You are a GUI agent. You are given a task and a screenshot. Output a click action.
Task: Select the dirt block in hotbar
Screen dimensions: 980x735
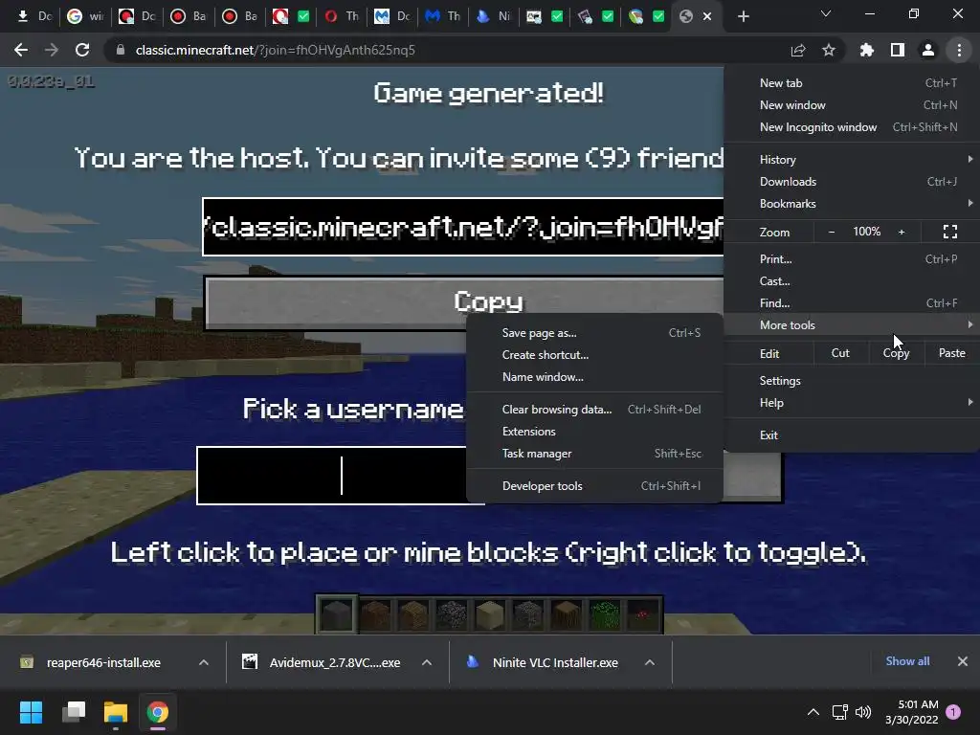click(375, 614)
